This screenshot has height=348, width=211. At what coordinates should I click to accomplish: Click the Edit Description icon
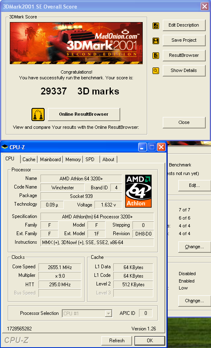click(x=156, y=26)
